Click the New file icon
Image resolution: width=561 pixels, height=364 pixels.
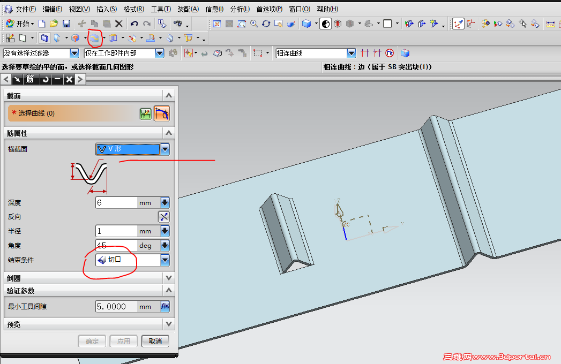(42, 24)
